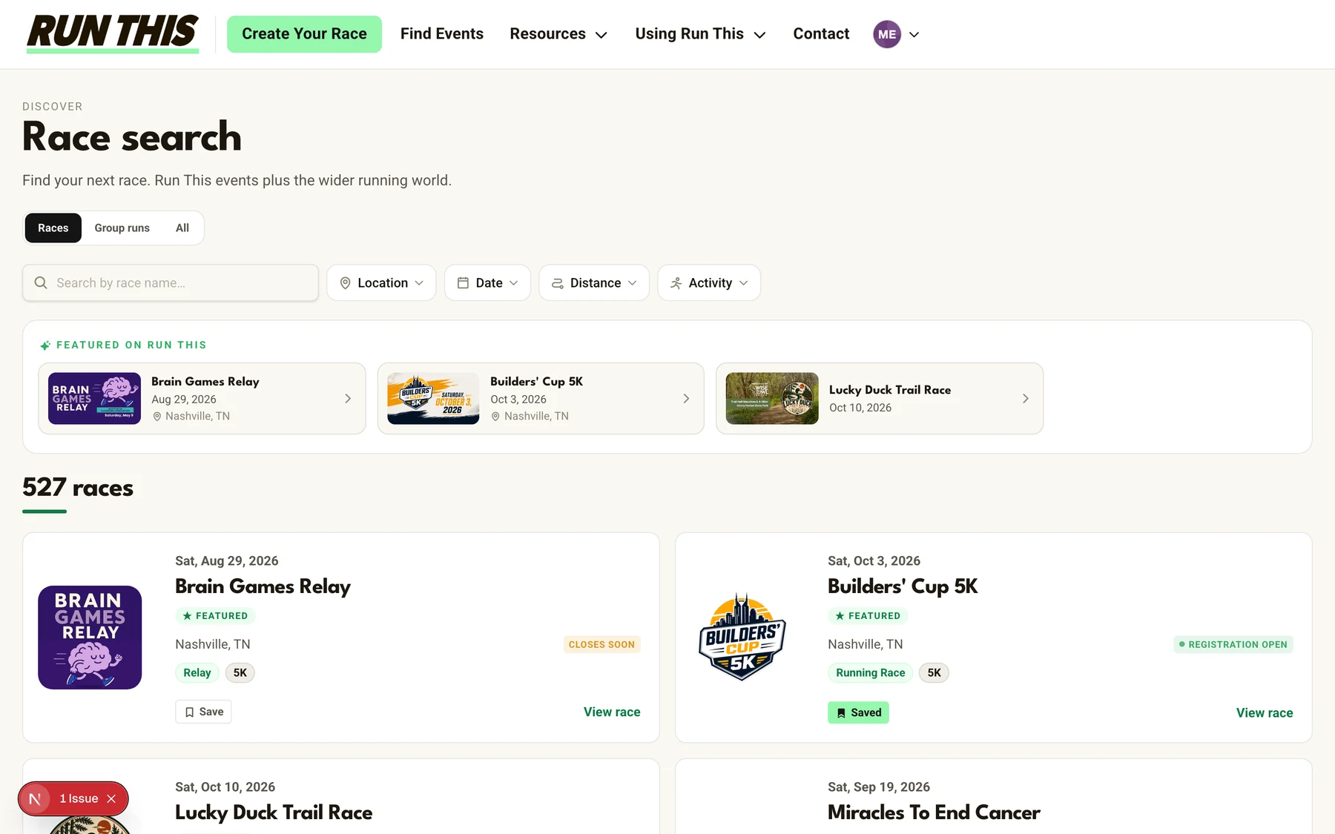
Task: Open Miracles To End Cancer race title
Action: pos(934,813)
